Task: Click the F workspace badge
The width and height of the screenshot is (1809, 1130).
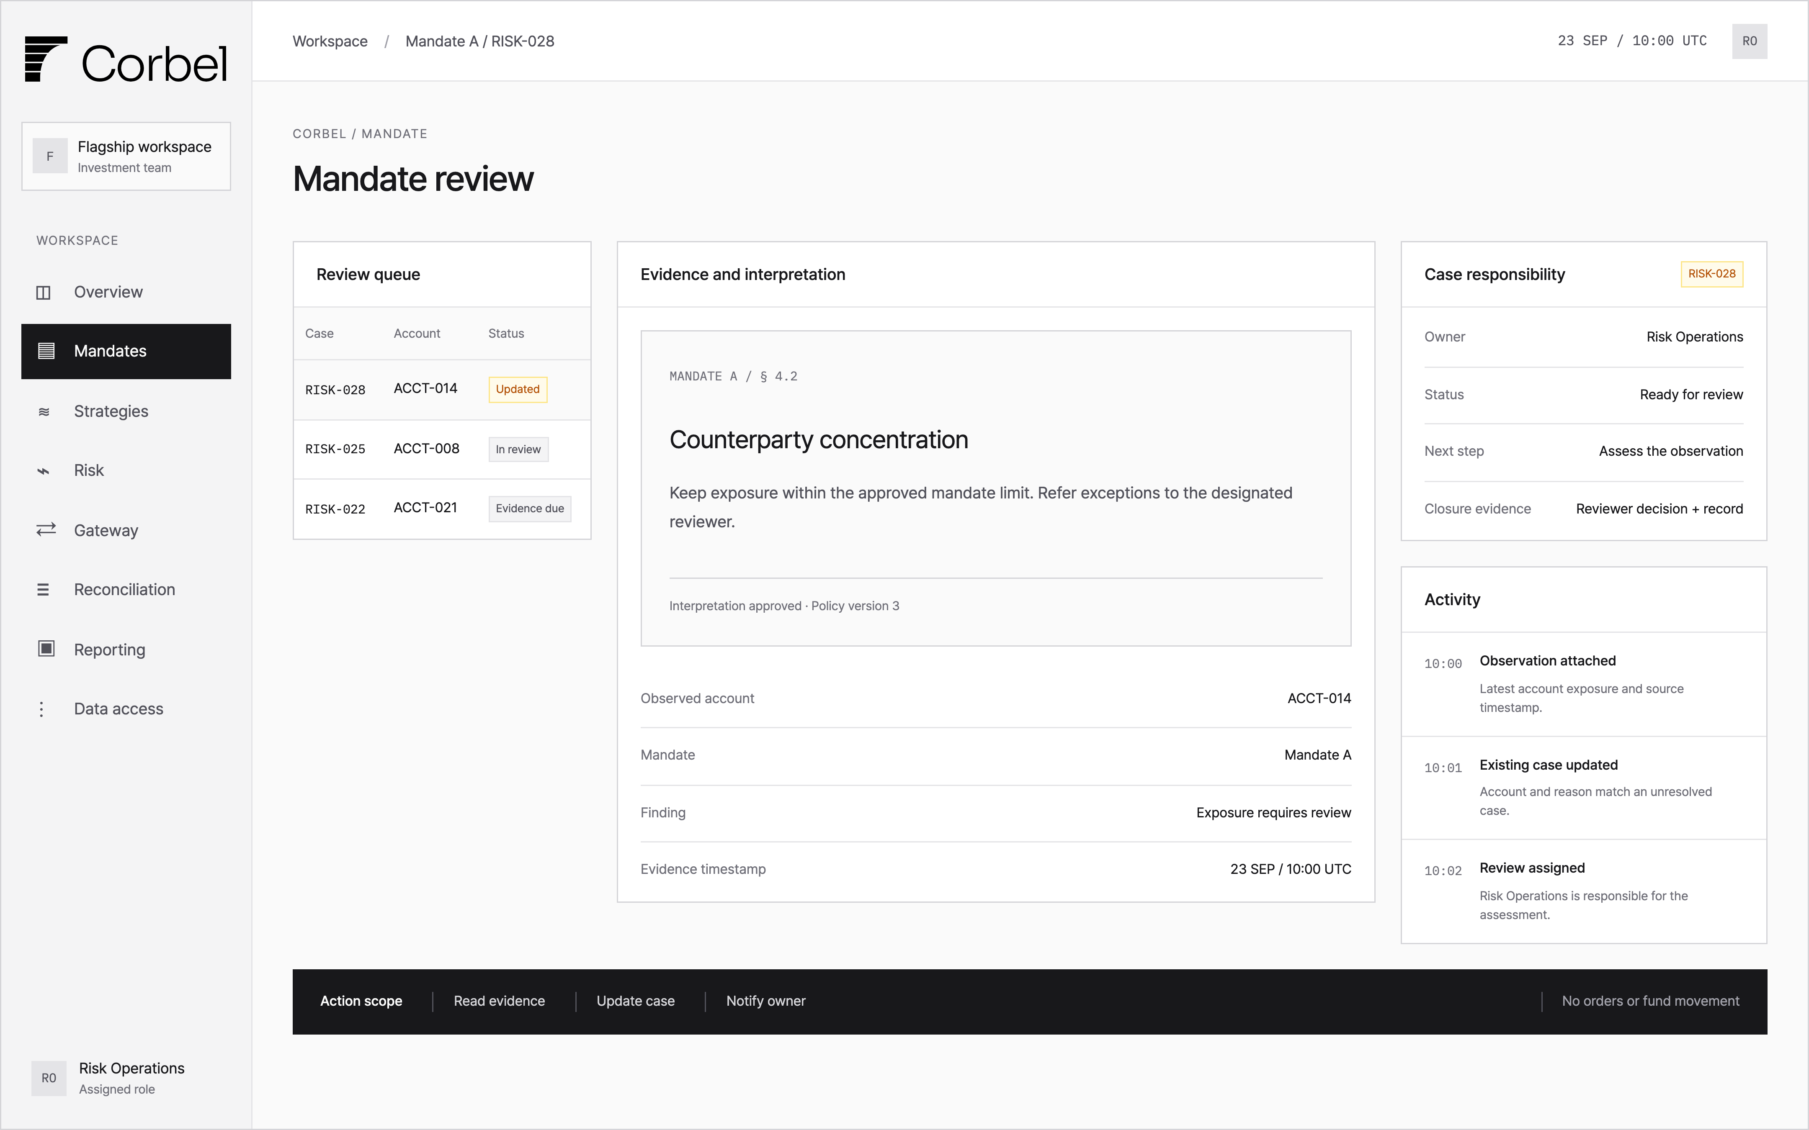Action: 50,156
